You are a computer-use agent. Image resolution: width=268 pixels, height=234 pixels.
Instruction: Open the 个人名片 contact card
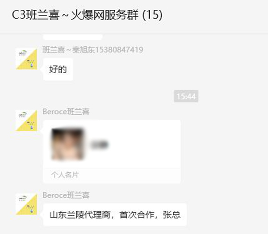coord(112,152)
